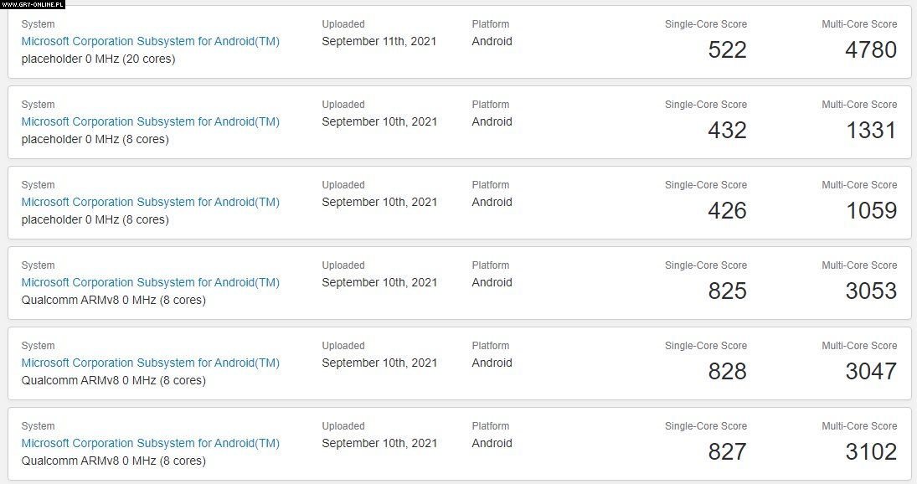917x484 pixels.
Task: Click the 1331 multi-core score
Action: click(872, 130)
